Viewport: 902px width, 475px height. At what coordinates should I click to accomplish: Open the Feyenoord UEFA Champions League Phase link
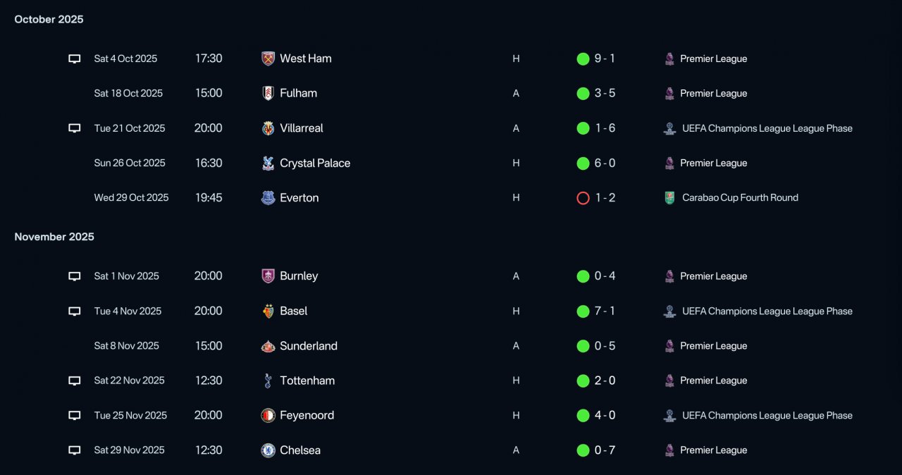(767, 415)
